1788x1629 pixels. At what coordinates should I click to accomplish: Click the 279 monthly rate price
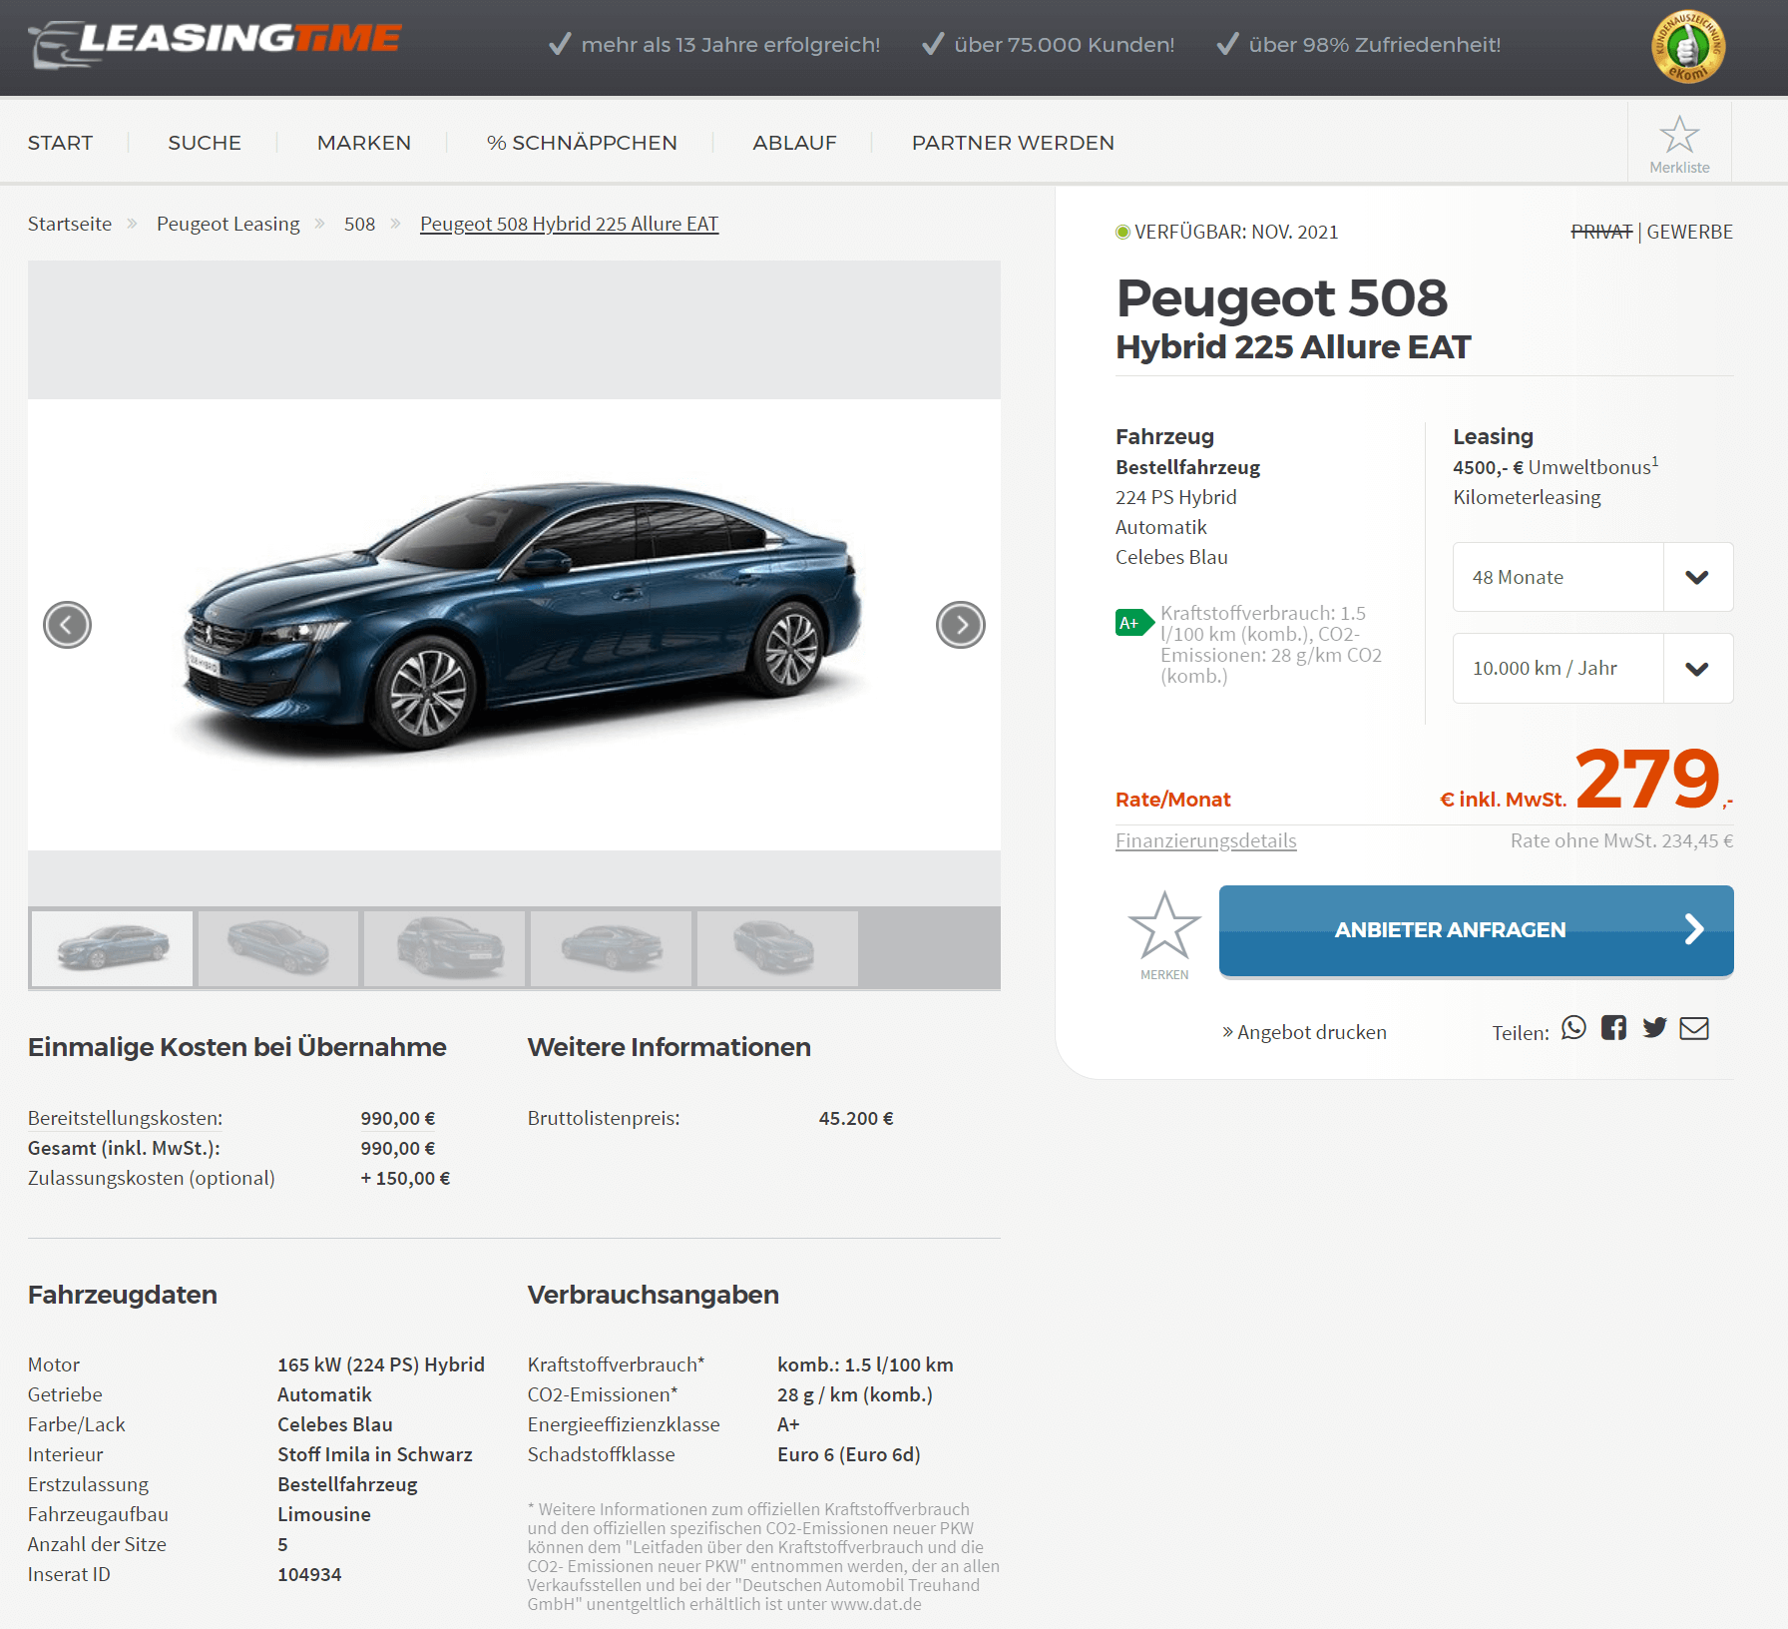coord(1647,779)
